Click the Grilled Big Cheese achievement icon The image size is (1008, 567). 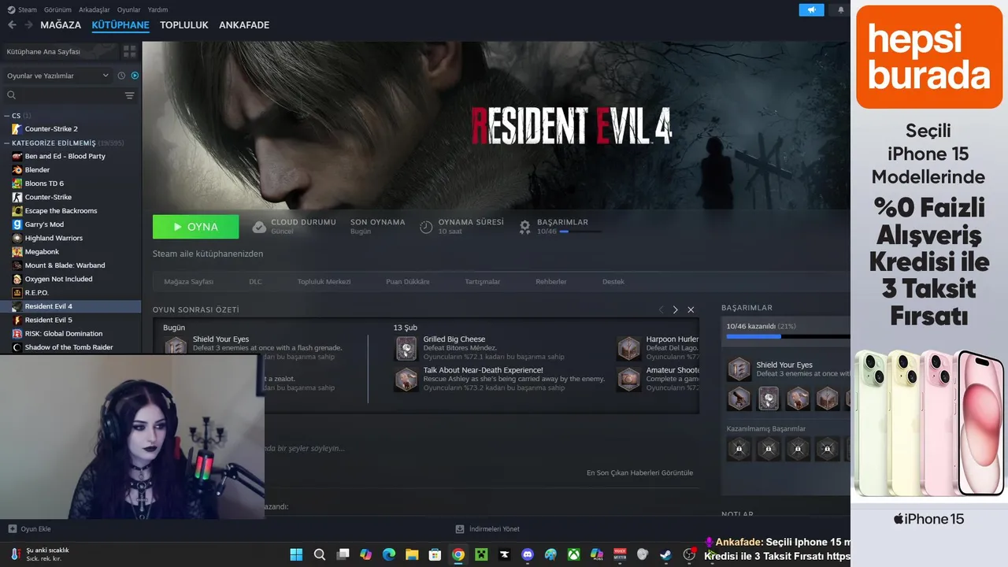click(406, 347)
